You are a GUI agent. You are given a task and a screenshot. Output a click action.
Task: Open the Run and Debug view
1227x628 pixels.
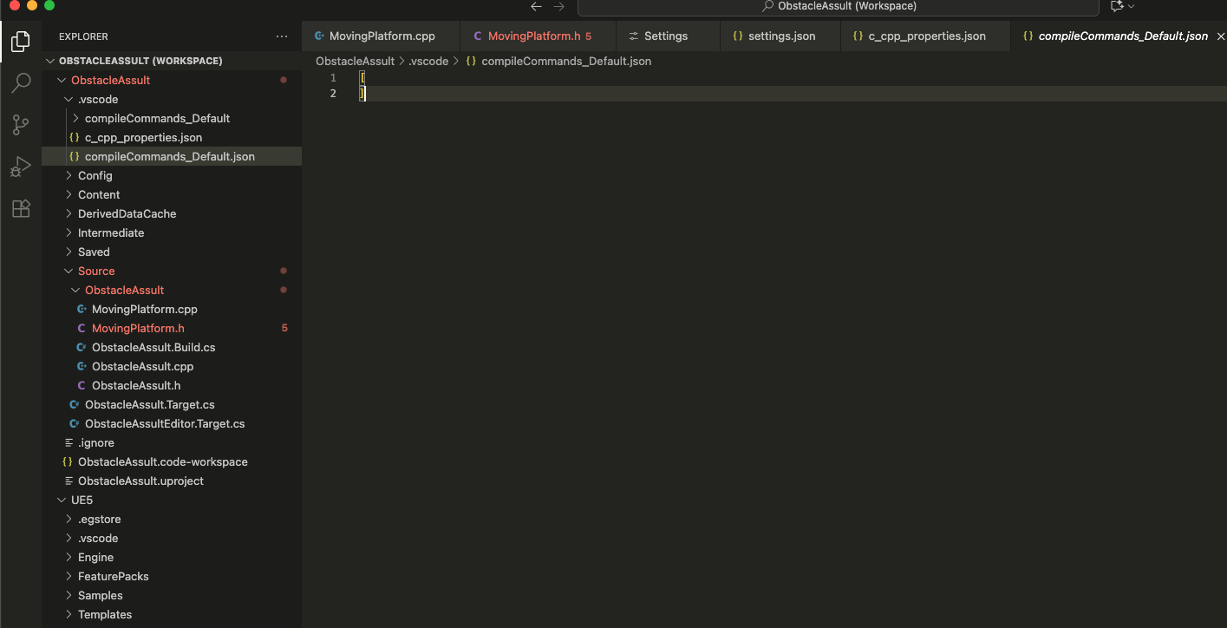click(x=21, y=167)
